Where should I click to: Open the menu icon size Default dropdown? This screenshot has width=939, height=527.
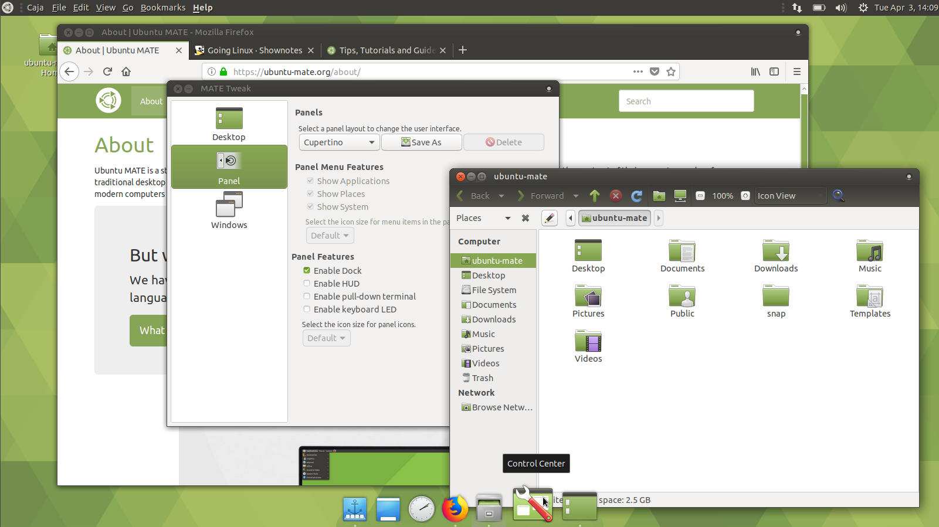pyautogui.click(x=330, y=235)
